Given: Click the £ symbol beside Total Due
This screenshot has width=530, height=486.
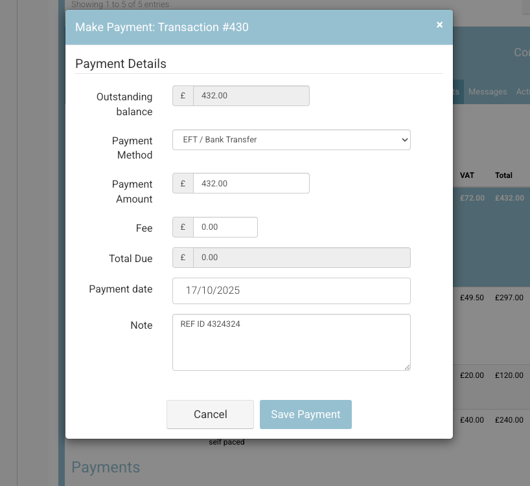Looking at the screenshot, I should [x=183, y=258].
